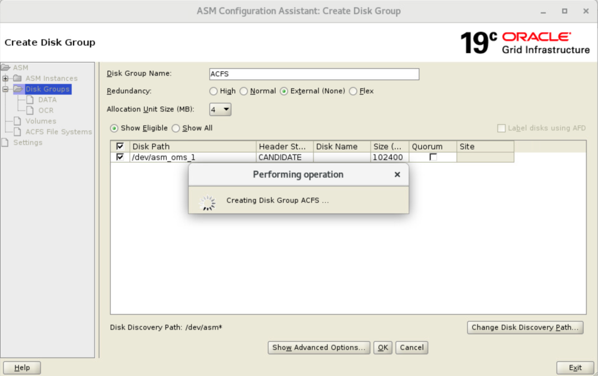Click the Disk Groups open folder icon

18,89
